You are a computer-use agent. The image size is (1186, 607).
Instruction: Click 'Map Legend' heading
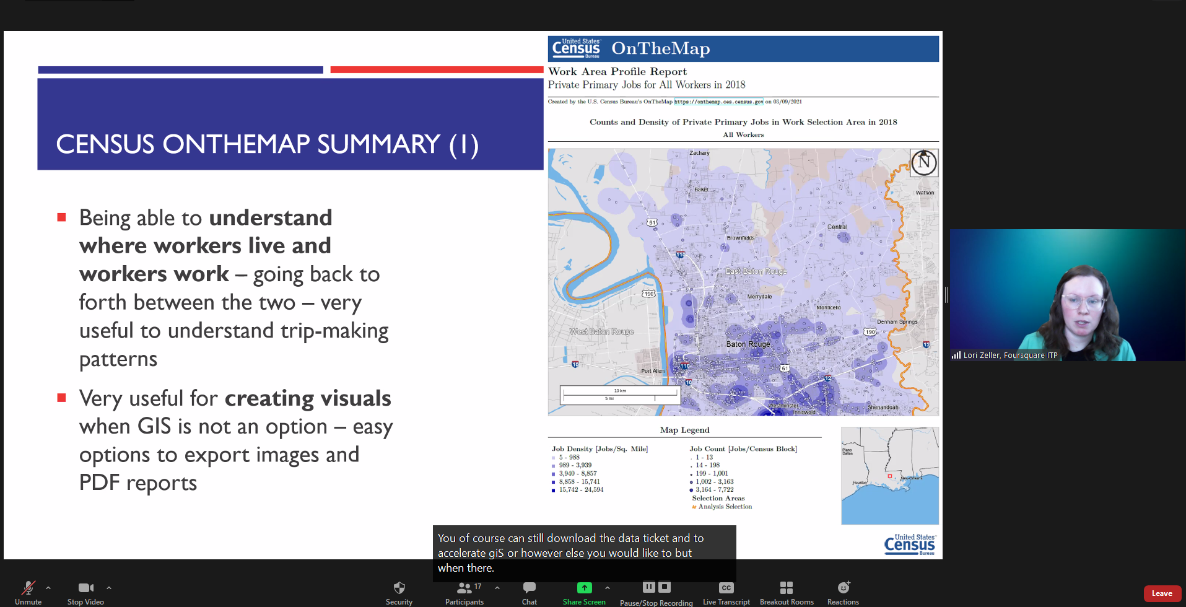click(x=685, y=430)
